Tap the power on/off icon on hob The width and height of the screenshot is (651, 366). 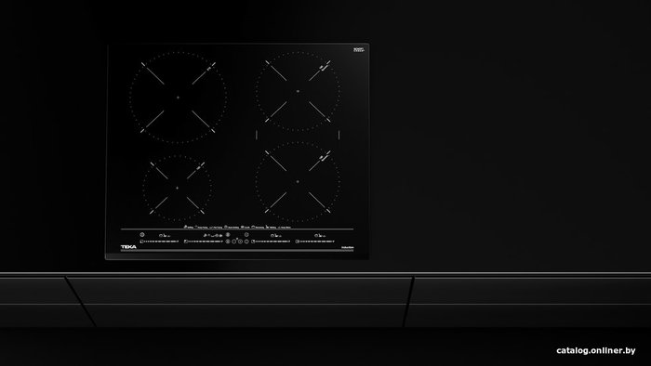point(142,235)
